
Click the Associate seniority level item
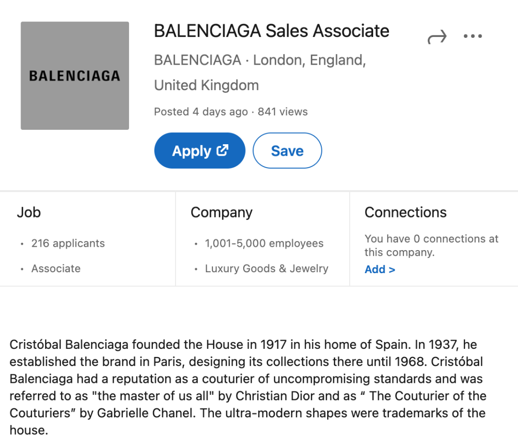(x=56, y=268)
